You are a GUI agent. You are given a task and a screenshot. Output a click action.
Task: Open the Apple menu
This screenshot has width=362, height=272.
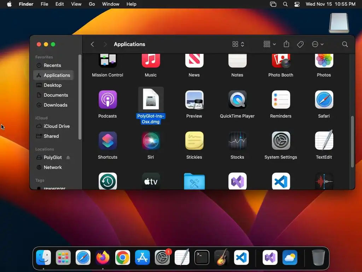[9, 4]
